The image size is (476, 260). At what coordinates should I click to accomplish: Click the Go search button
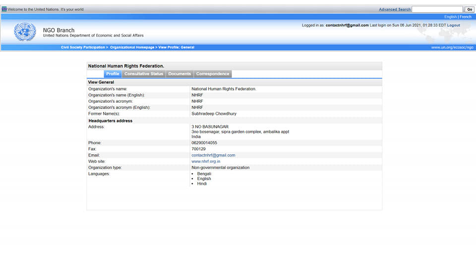click(470, 9)
